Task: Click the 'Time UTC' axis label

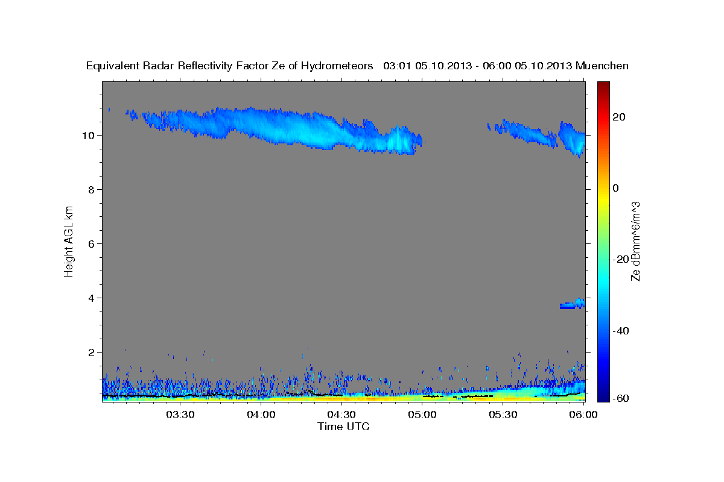Action: pos(343,427)
